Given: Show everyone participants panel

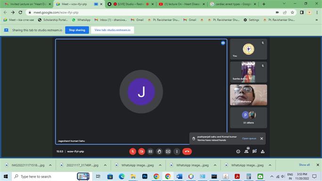Looking at the screenshot, I should coord(247,151).
